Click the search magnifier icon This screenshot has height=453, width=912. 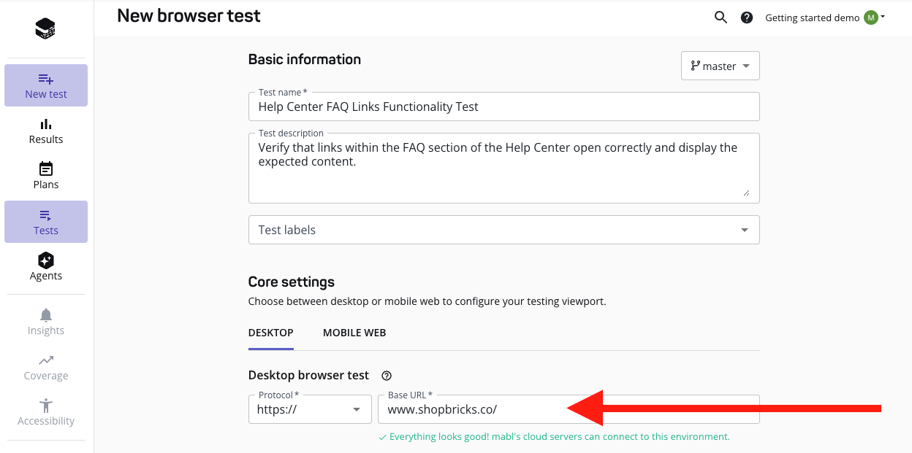[721, 18]
